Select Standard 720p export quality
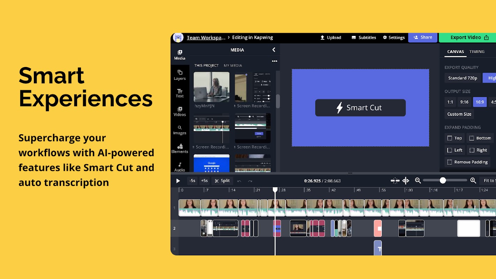This screenshot has width=496, height=279. tap(463, 78)
